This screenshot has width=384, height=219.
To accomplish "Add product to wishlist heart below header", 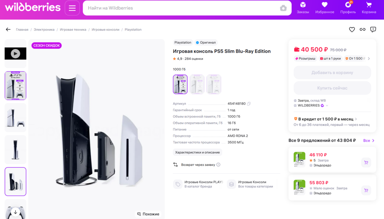I will [352, 30].
